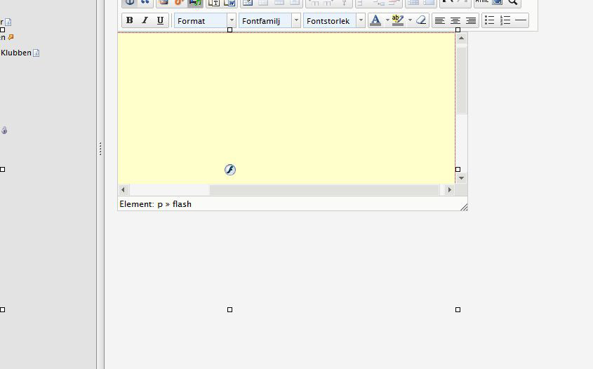This screenshot has height=369, width=593.
Task: Select the 'flash' element in path
Action: click(182, 204)
